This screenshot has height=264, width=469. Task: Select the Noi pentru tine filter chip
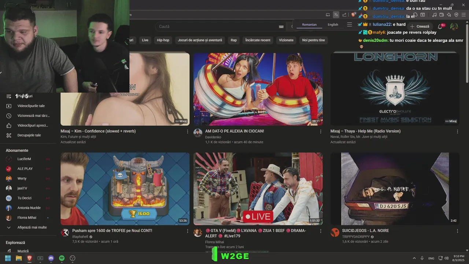pyautogui.click(x=314, y=40)
